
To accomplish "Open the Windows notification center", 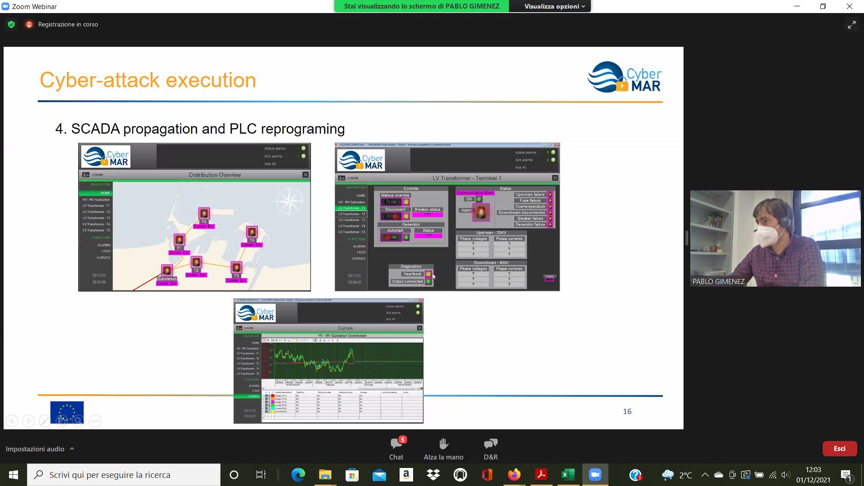I will tap(846, 475).
